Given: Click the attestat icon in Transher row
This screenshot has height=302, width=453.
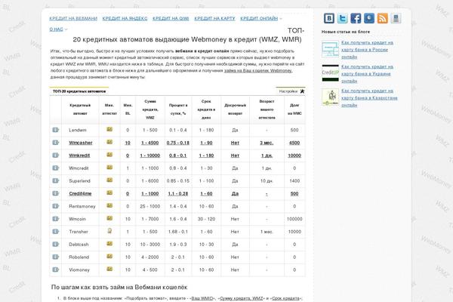Looking at the screenshot, I should click(x=109, y=230).
